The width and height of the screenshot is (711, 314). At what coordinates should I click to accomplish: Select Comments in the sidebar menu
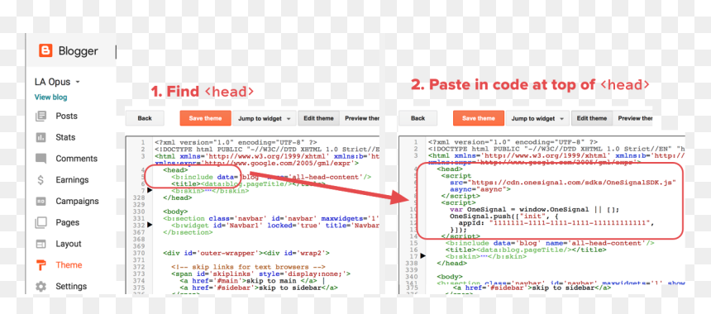pos(77,159)
